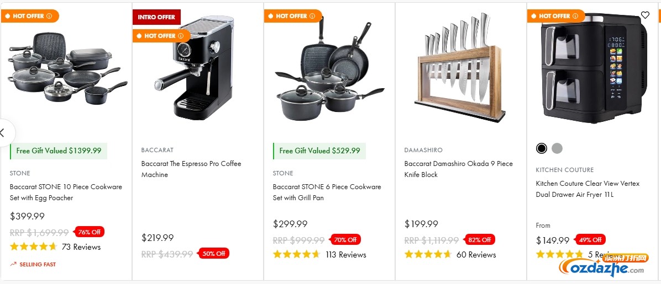Screen dimensions: 661x284
Task: Open Kitchen Couture Clear View Vertex air fryer title
Action: 587,189
